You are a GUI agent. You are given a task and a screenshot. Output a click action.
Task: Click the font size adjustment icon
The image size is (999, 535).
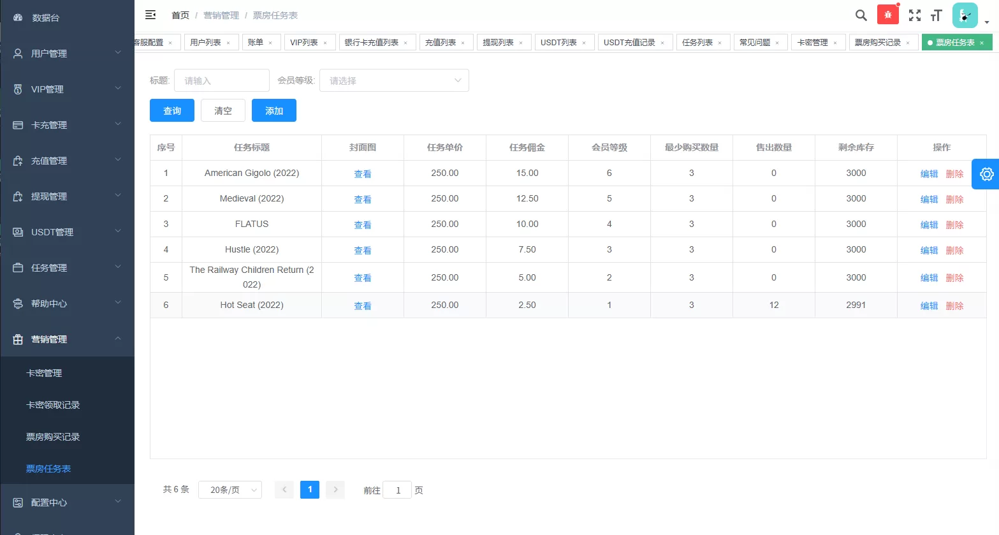click(x=936, y=15)
